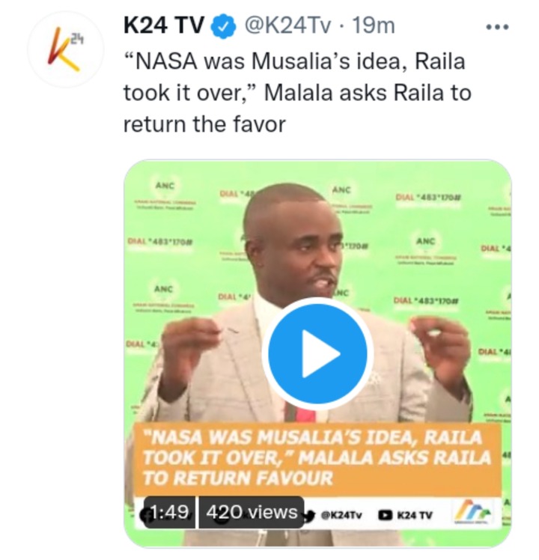Click the 420 views counter badge

point(252,512)
